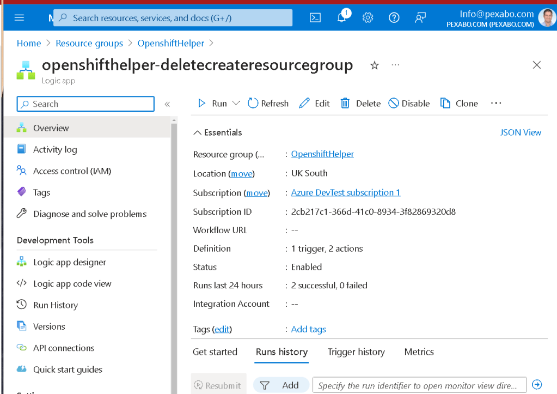The image size is (557, 394).
Task: Switch to the Get started tab
Action: coord(215,351)
